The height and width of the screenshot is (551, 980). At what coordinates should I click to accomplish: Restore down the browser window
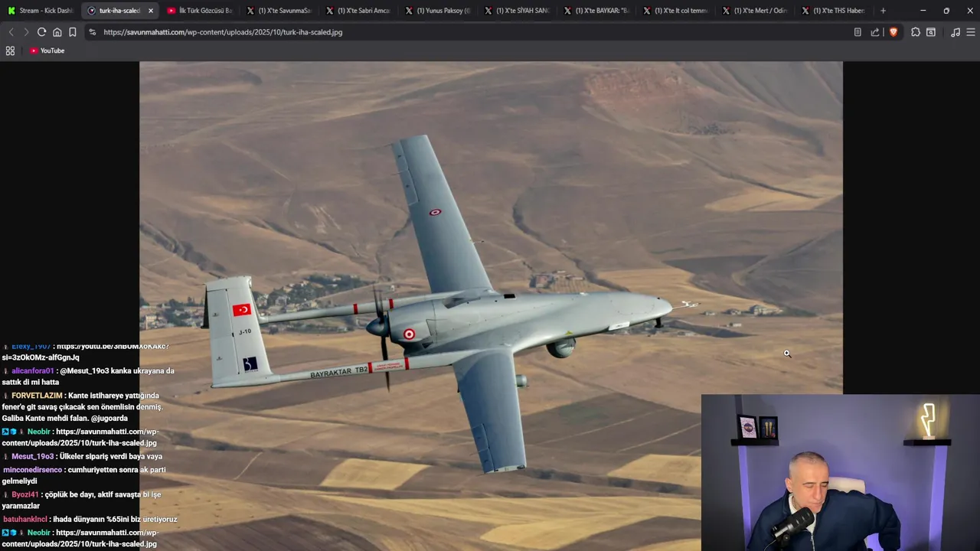tap(946, 11)
